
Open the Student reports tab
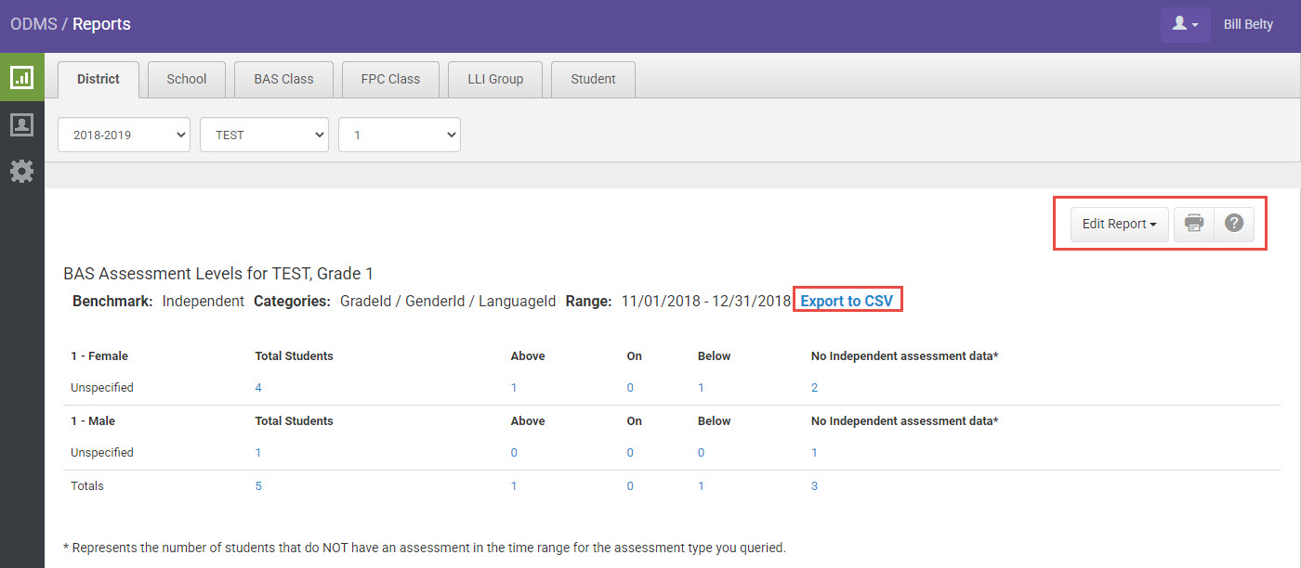(x=593, y=79)
